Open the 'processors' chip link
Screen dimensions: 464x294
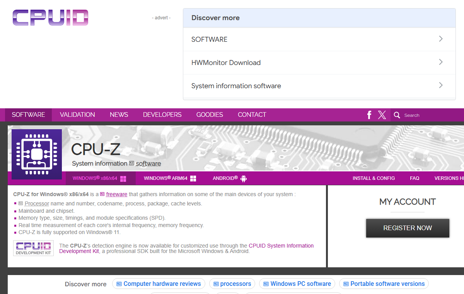click(232, 284)
